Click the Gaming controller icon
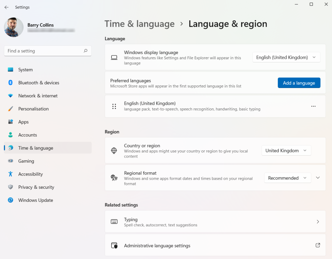Image resolution: width=332 pixels, height=259 pixels. pyautogui.click(x=10, y=161)
